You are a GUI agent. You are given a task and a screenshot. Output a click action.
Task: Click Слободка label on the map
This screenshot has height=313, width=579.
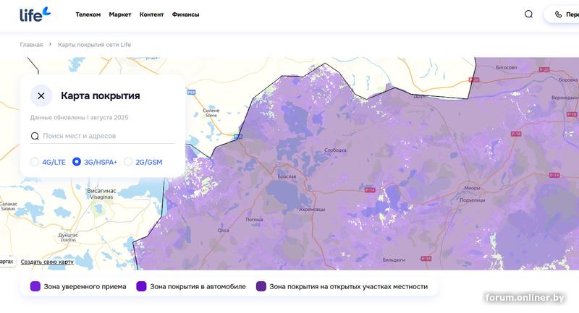335,150
